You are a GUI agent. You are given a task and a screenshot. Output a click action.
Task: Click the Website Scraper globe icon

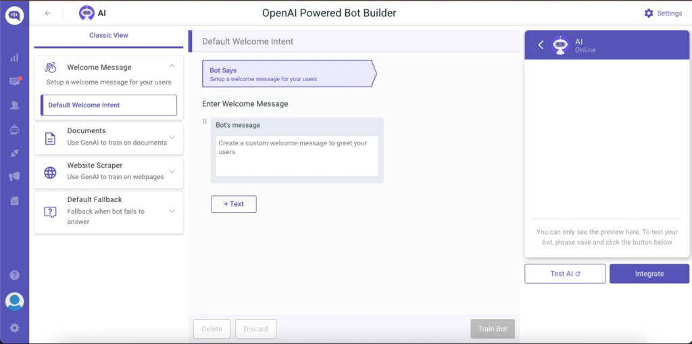pyautogui.click(x=50, y=172)
